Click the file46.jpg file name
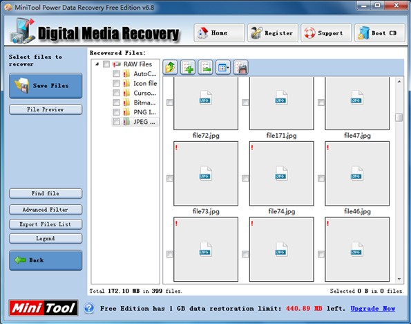The width and height of the screenshot is (411, 324). (357, 211)
